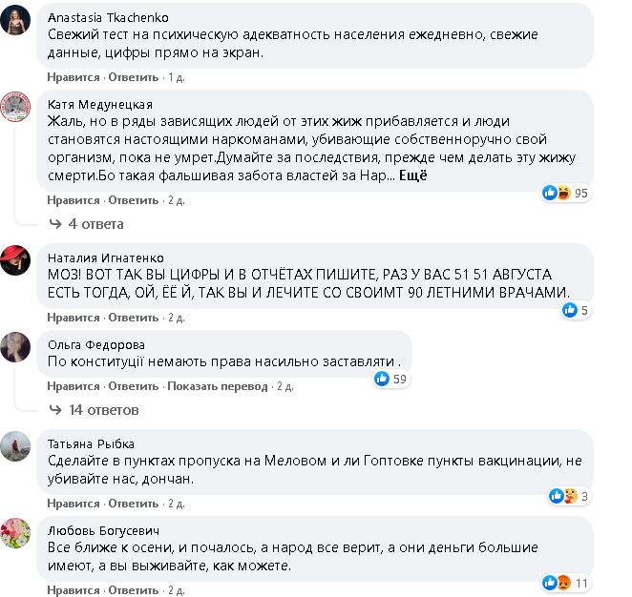
Task: Open Наталия Игнатенко's profile name link
Action: tap(106, 257)
